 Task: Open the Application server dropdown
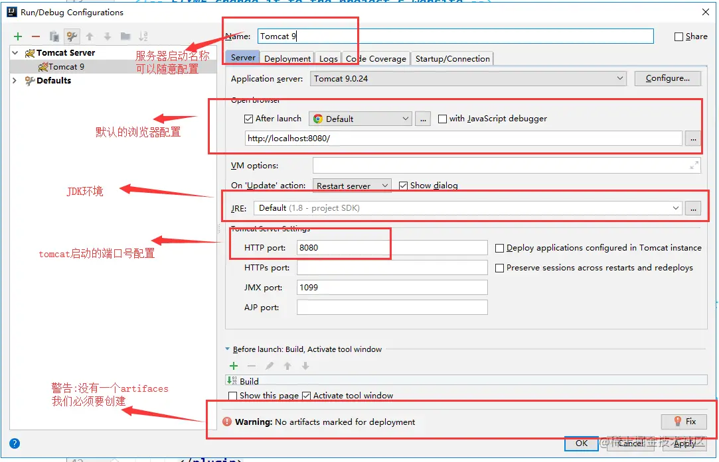468,79
